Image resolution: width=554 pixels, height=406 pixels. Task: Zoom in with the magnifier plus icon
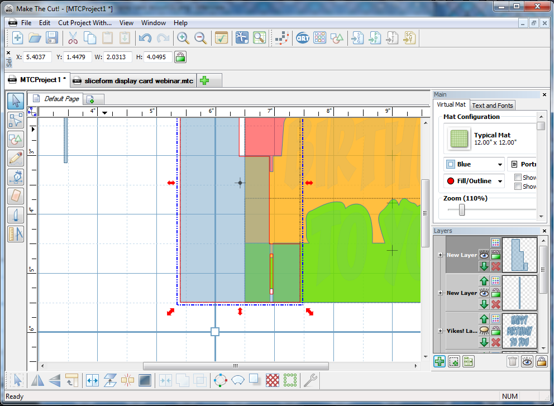pyautogui.click(x=183, y=38)
